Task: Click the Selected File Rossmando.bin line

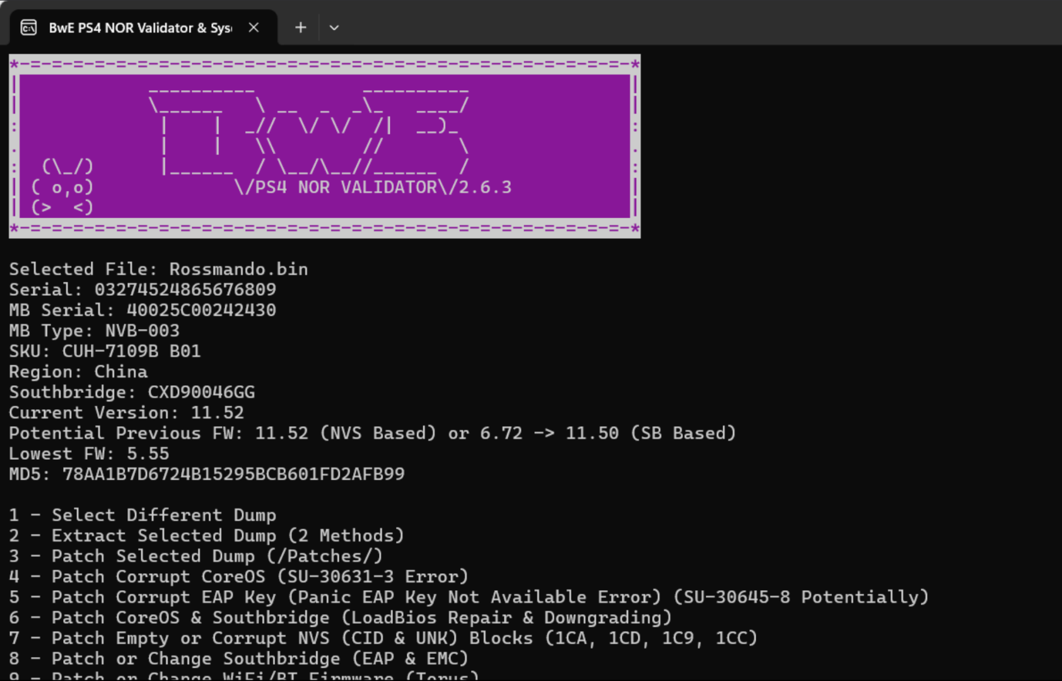Action: 158,269
